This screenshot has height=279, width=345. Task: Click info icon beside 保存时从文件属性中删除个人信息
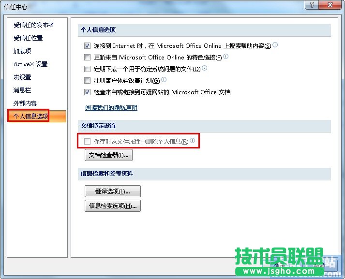click(192, 141)
